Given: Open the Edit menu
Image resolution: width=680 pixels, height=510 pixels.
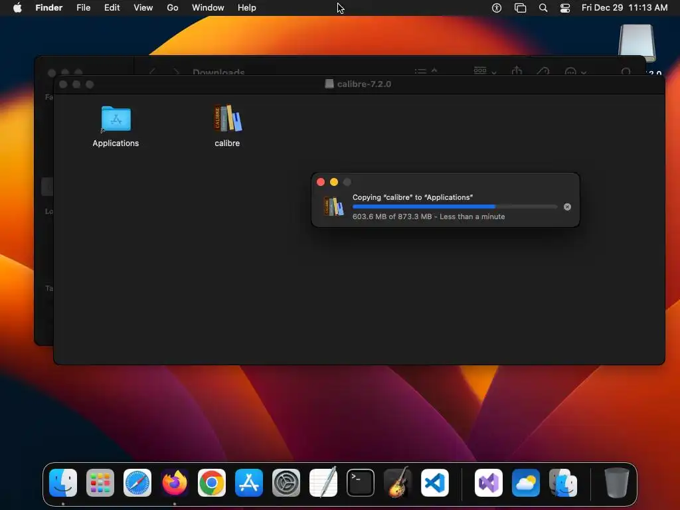Looking at the screenshot, I should point(112,8).
